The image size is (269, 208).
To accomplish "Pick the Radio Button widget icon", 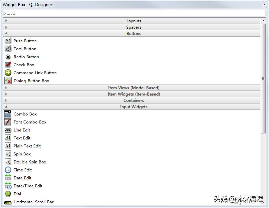I will [x=8, y=57].
